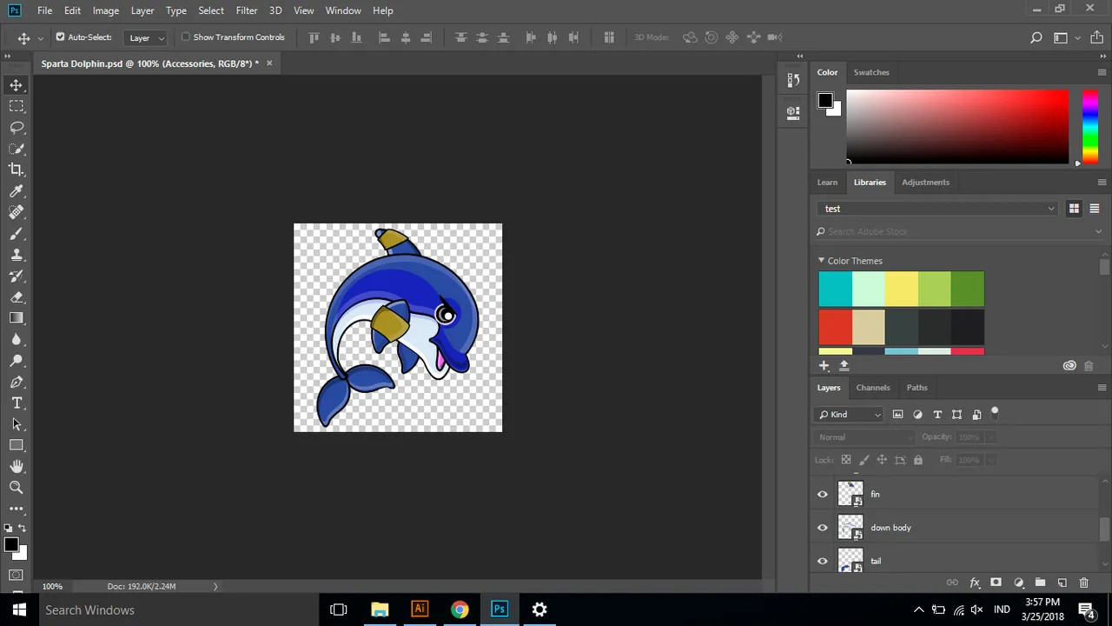
Task: Select the Gradient tool
Action: coord(17,318)
